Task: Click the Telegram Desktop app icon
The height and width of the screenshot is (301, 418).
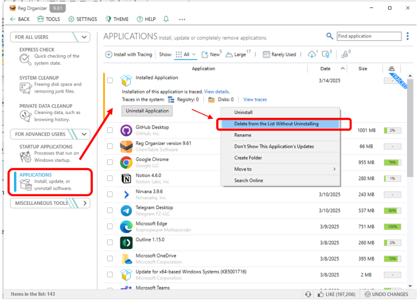Action: (x=126, y=211)
